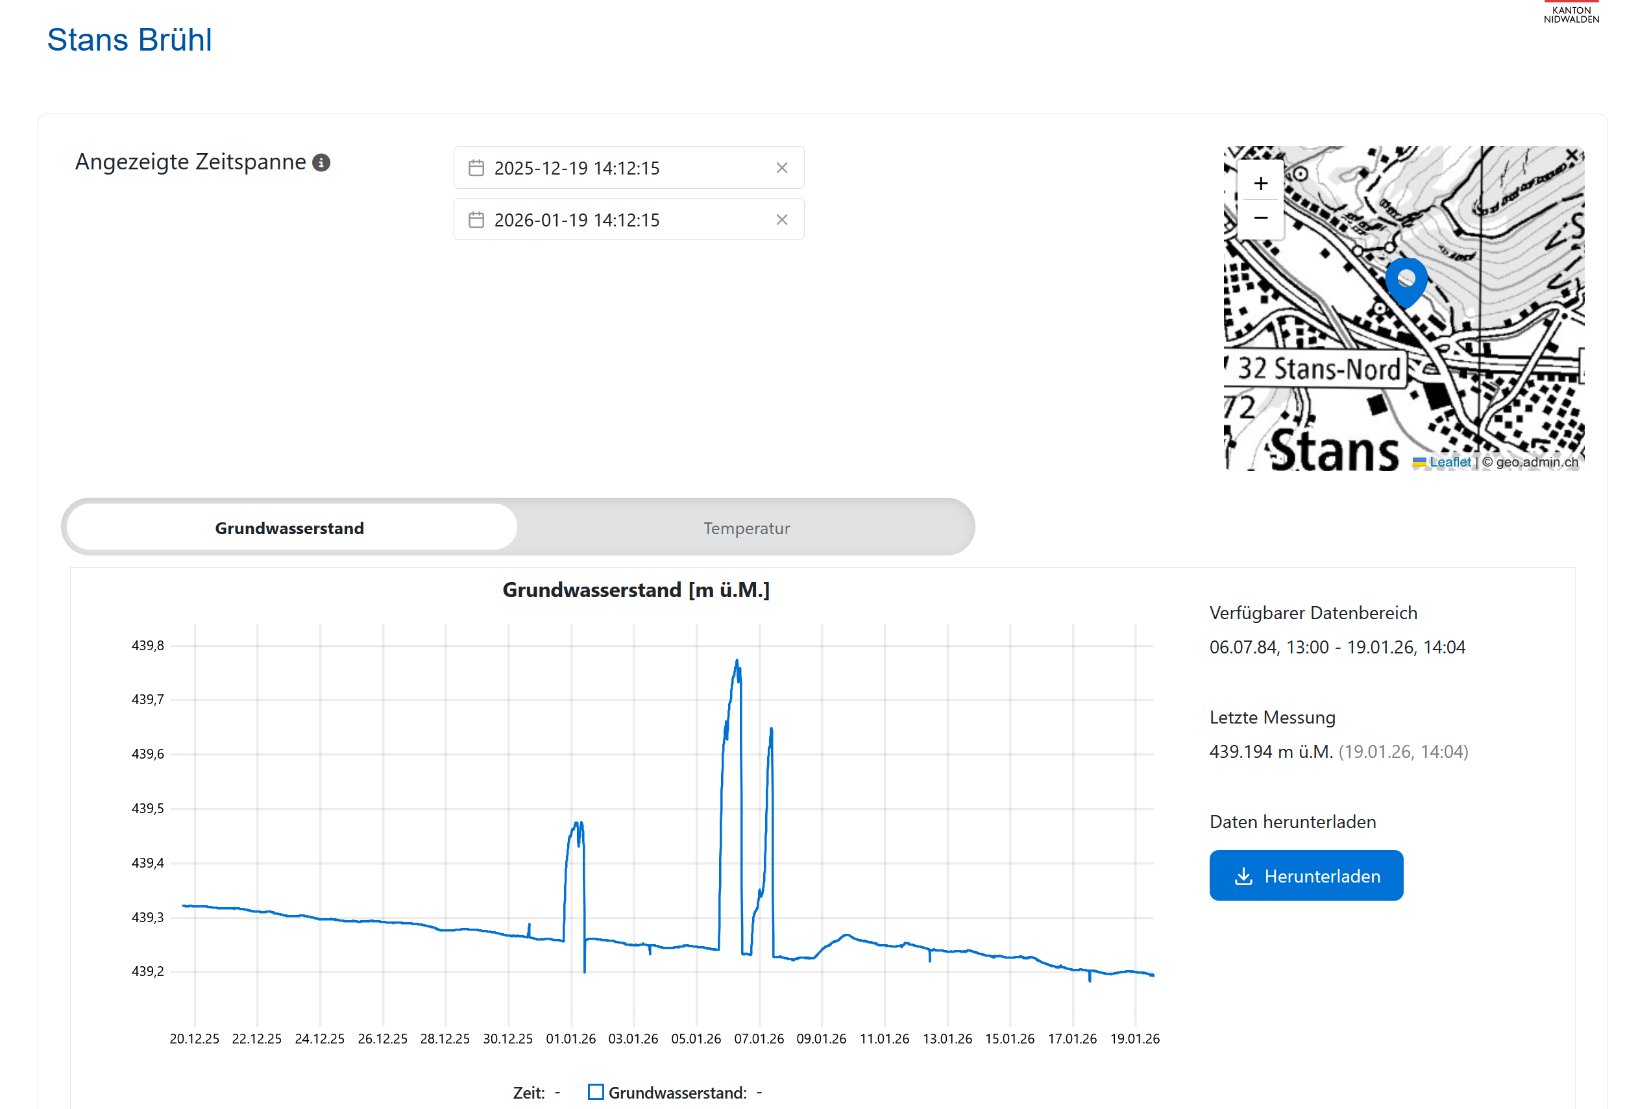Click the Kanton Nidwalden logo
1625x1109 pixels.
pyautogui.click(x=1570, y=13)
